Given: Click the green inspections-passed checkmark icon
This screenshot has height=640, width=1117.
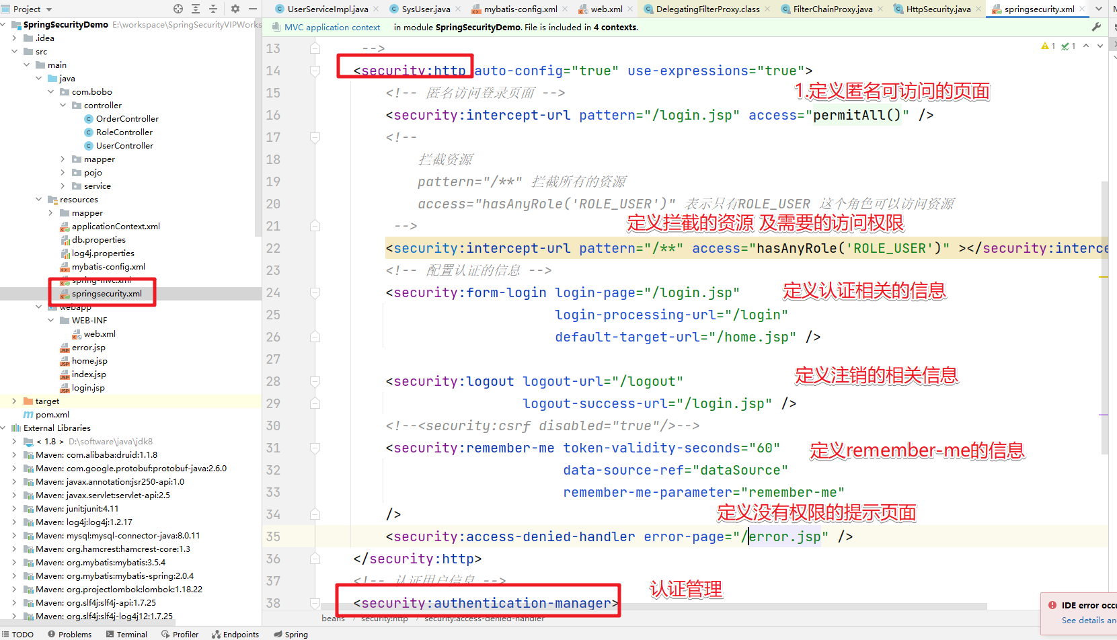Looking at the screenshot, I should (x=1065, y=46).
